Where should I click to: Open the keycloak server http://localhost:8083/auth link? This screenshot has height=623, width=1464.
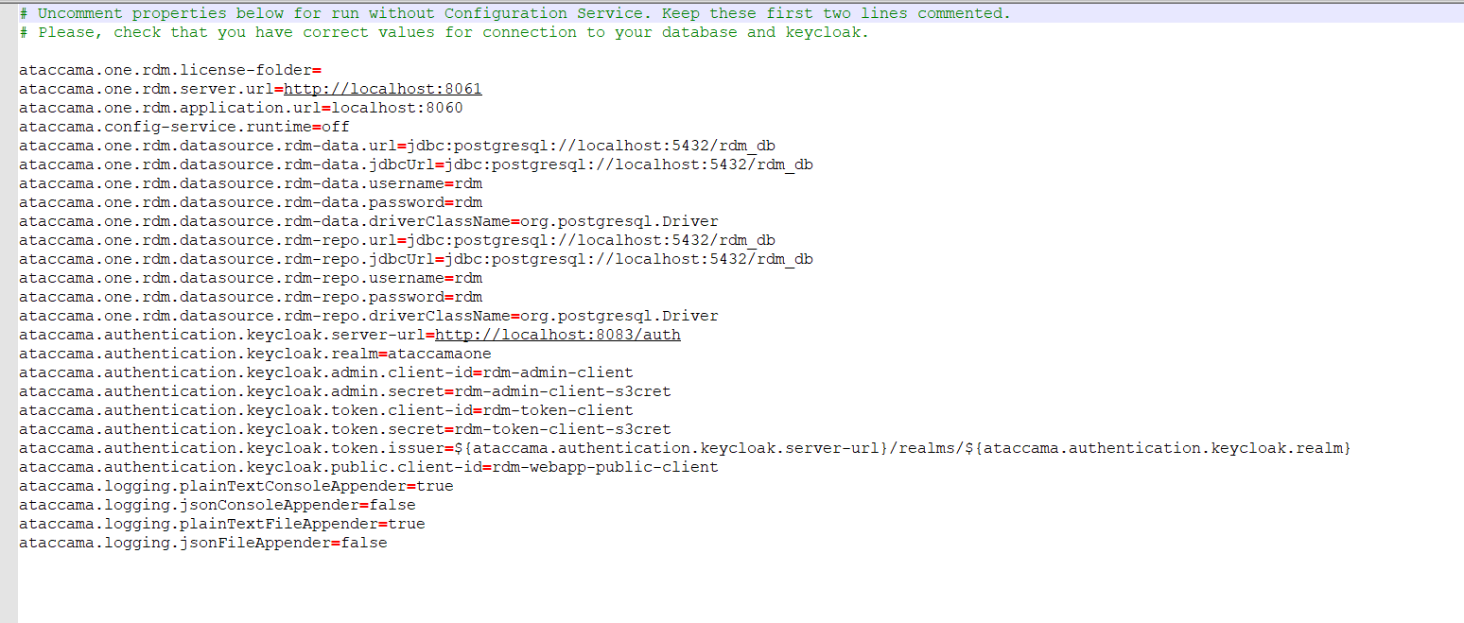557,334
